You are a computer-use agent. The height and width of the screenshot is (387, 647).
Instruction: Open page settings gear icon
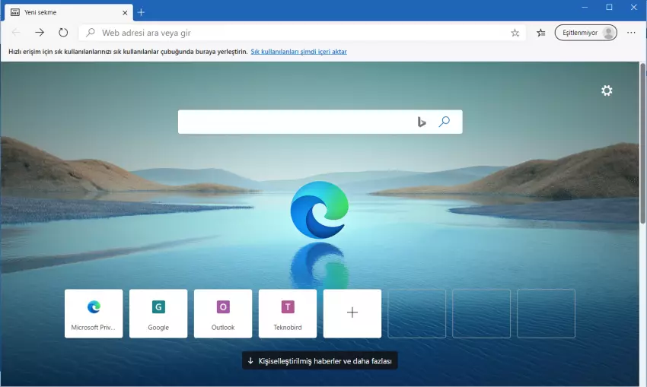tap(607, 90)
